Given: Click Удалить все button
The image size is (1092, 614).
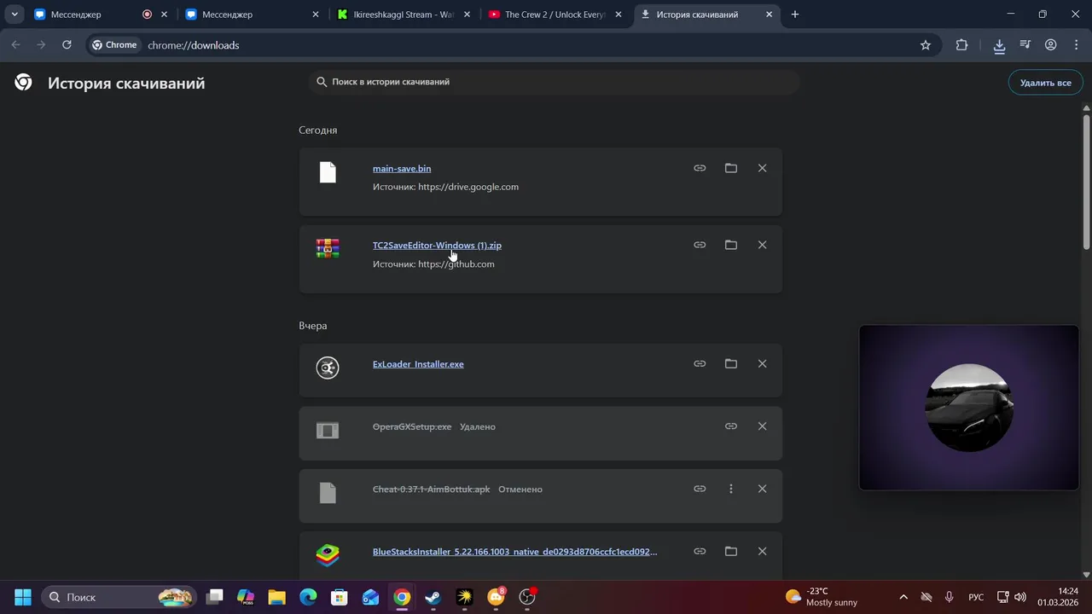Looking at the screenshot, I should click(x=1045, y=83).
